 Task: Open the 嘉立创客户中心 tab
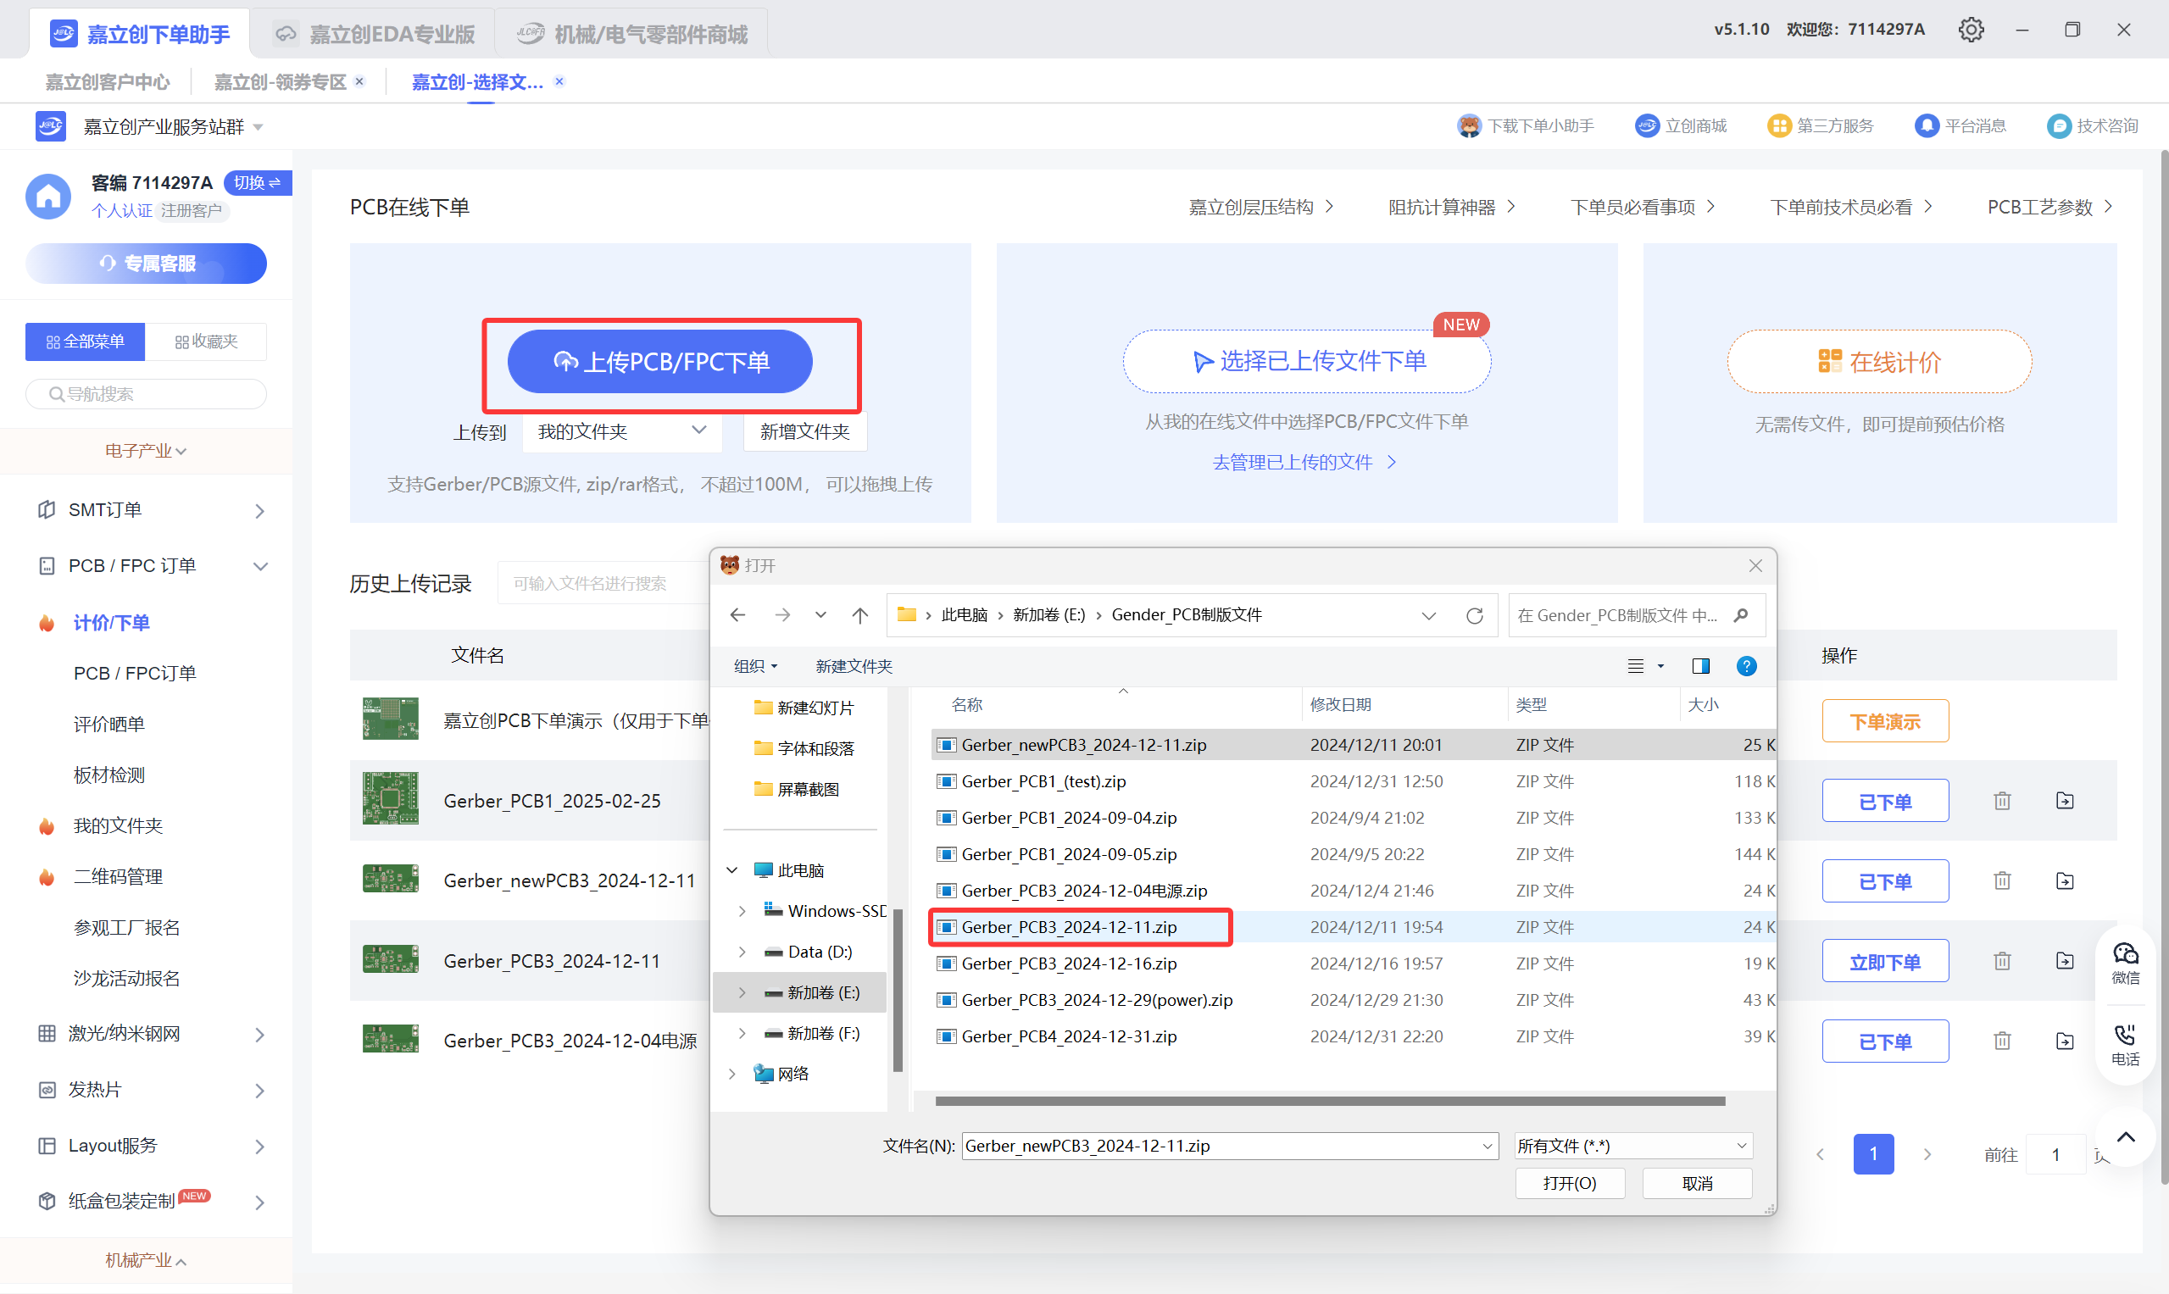(x=108, y=82)
